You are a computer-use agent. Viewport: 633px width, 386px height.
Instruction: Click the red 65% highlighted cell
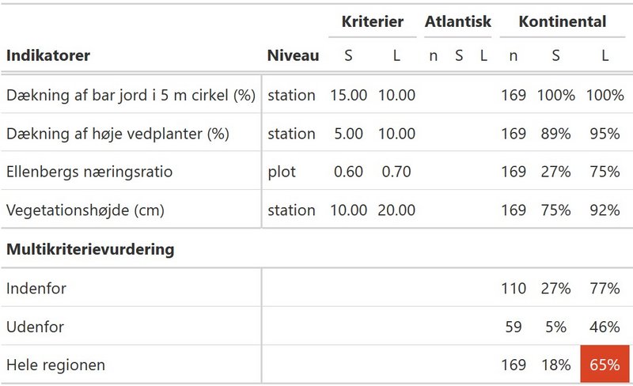click(x=605, y=364)
